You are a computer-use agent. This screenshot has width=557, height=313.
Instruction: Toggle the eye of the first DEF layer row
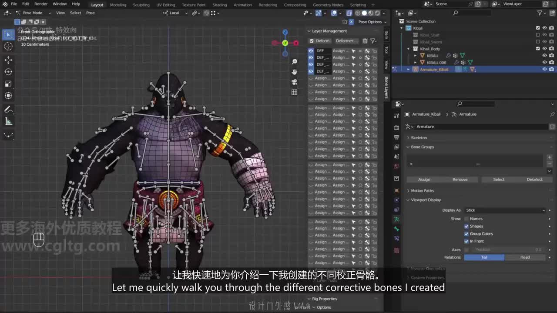[311, 51]
